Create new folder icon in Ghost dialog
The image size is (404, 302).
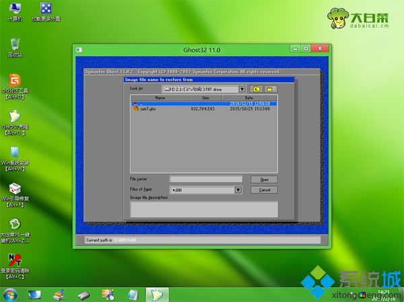tap(271, 89)
